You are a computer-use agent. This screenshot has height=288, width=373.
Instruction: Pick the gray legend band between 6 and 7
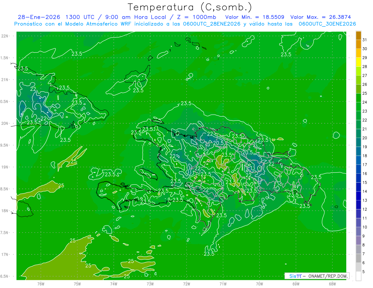click(x=358, y=258)
